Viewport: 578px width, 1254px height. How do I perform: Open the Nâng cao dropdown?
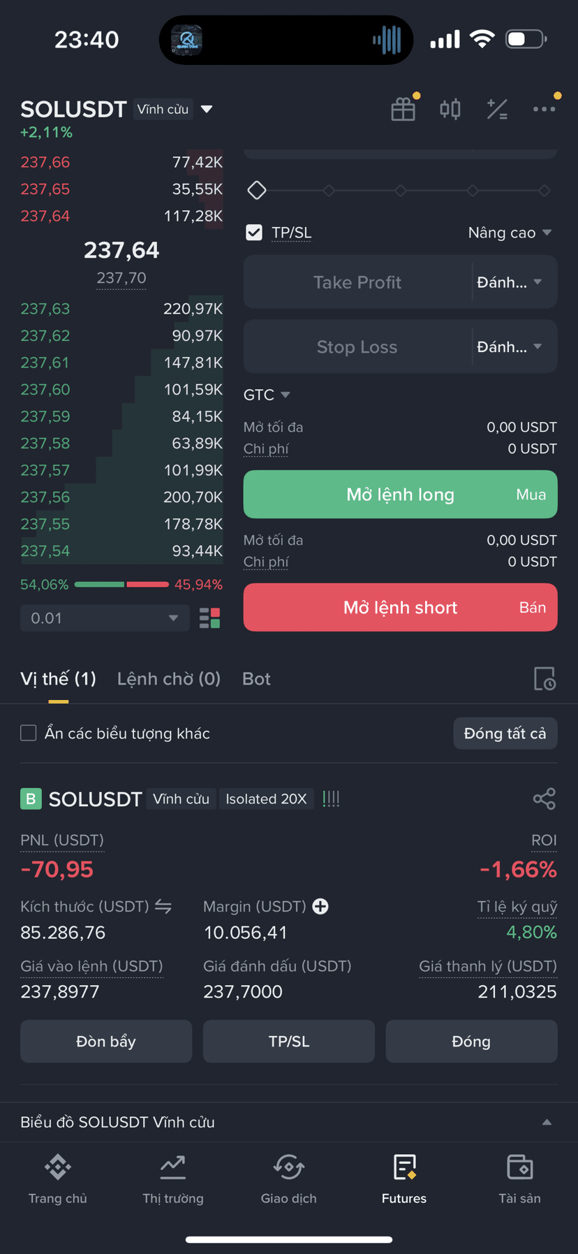pos(510,233)
